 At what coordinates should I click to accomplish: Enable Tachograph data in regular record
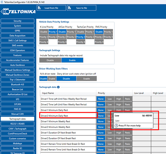pyautogui.click(x=72, y=60)
